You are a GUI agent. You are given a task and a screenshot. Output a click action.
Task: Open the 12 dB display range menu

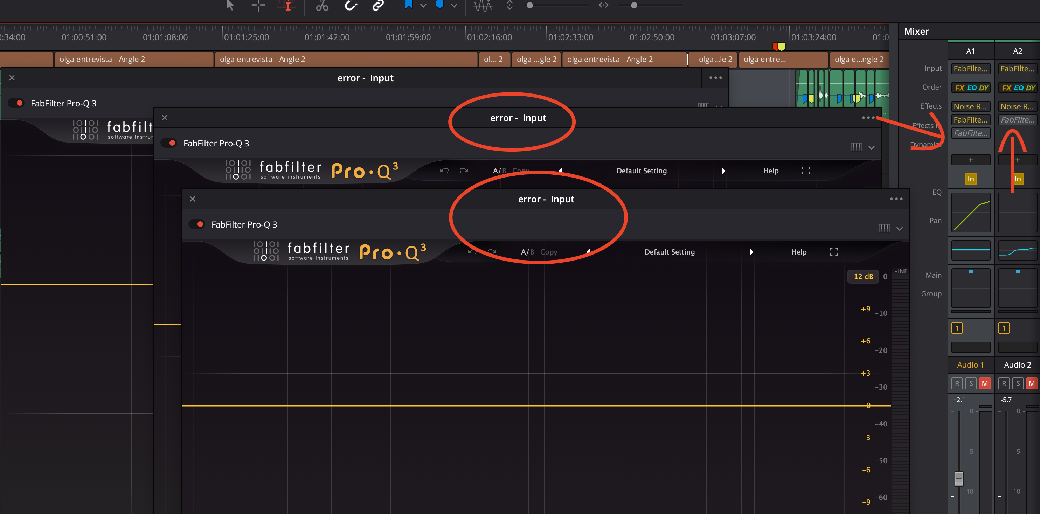863,276
